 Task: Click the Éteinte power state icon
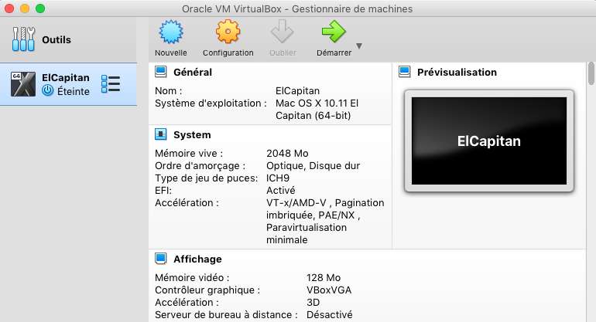(x=47, y=90)
